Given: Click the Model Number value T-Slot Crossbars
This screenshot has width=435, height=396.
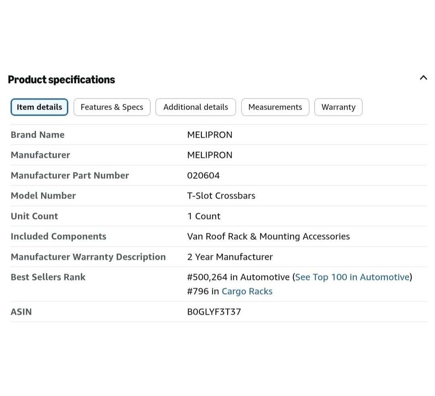Looking at the screenshot, I should click(221, 196).
